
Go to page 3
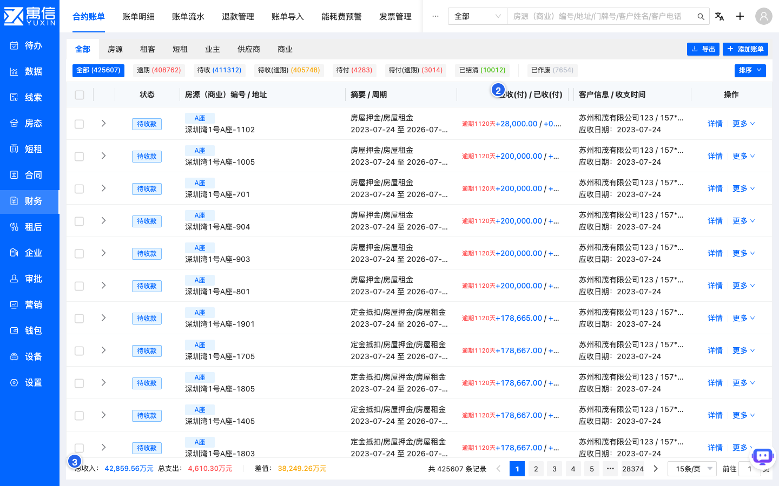(x=554, y=469)
